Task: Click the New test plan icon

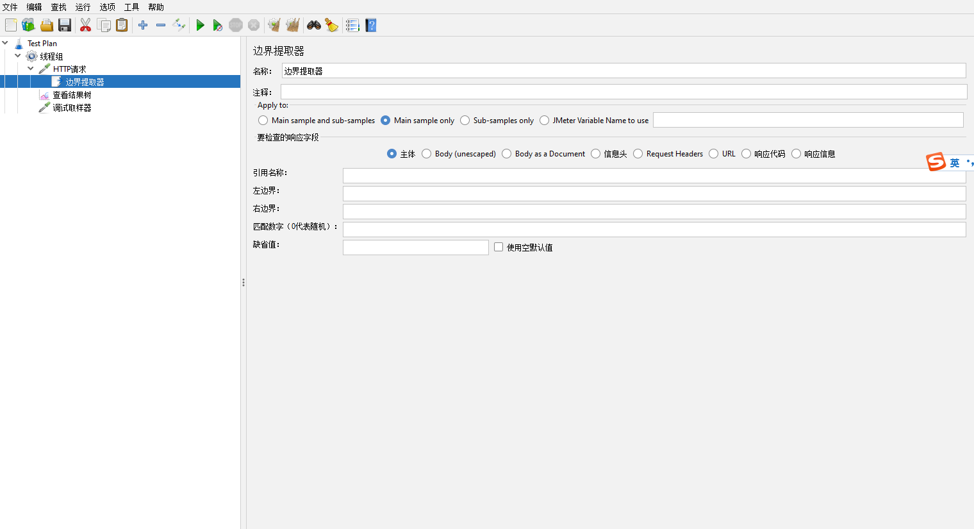Action: tap(11, 25)
